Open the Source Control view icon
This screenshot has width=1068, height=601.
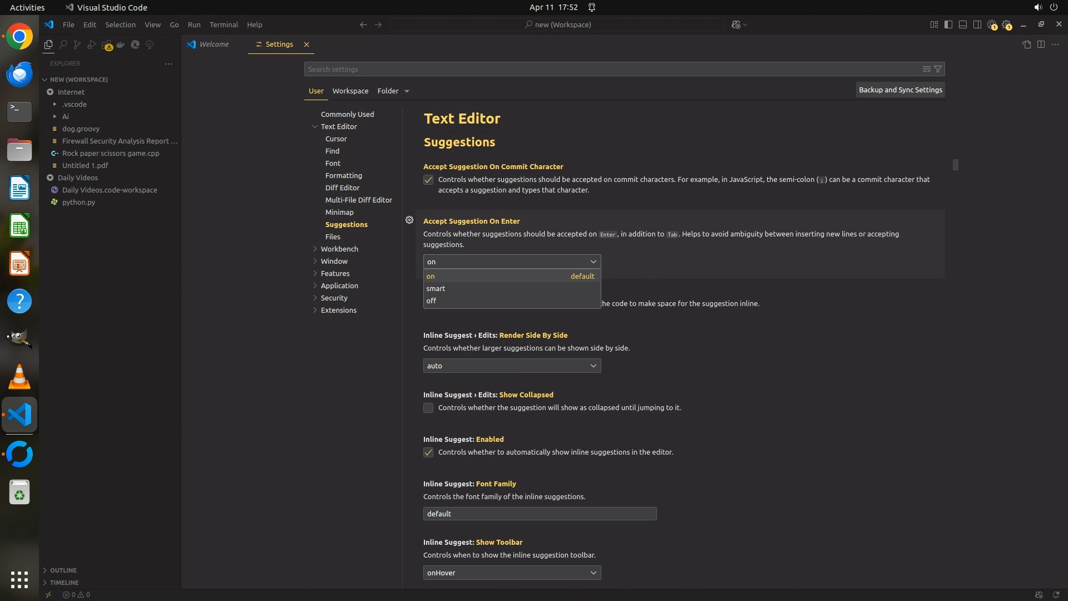point(77,45)
